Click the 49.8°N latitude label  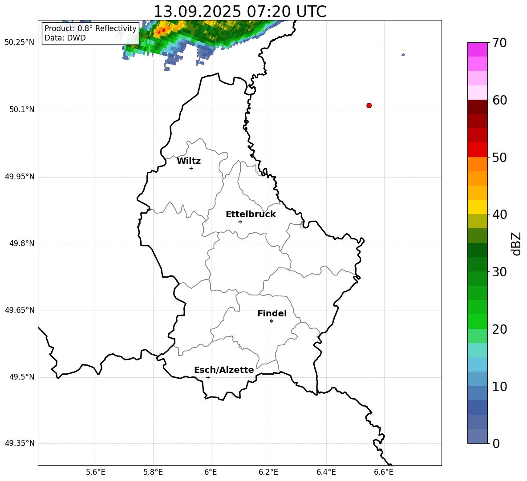pos(22,243)
